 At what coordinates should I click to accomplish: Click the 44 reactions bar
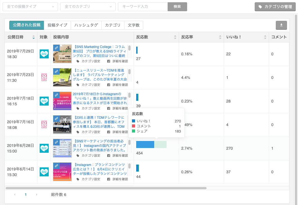click(x=138, y=168)
